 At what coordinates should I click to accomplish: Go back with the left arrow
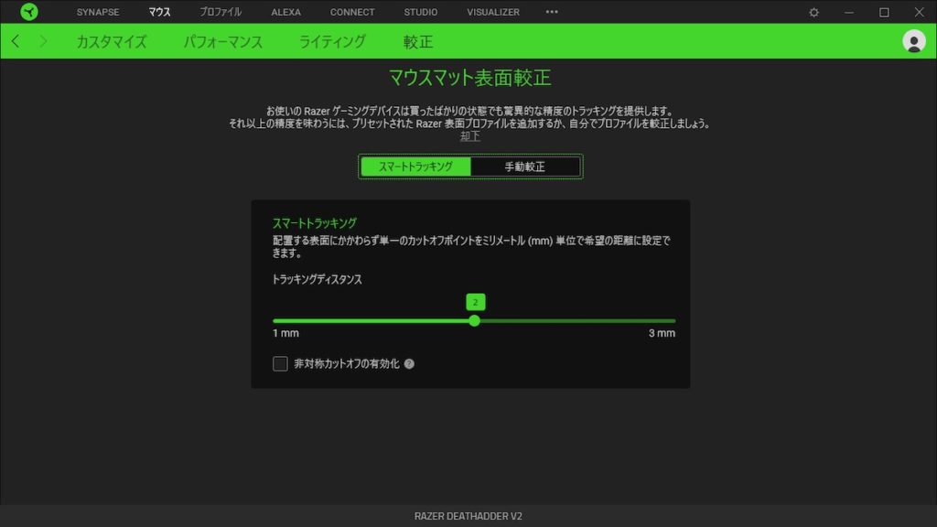16,41
